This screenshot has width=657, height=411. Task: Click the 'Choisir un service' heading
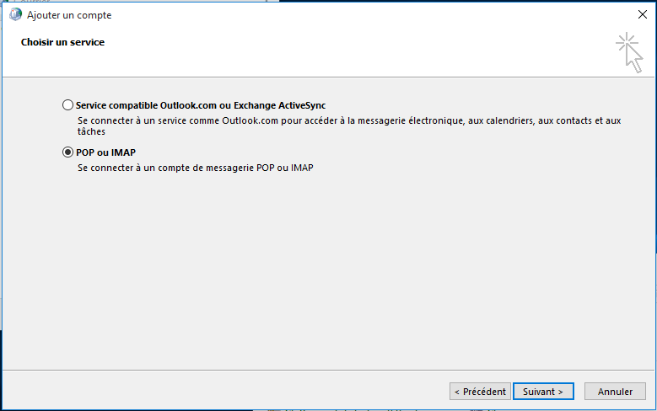(62, 42)
